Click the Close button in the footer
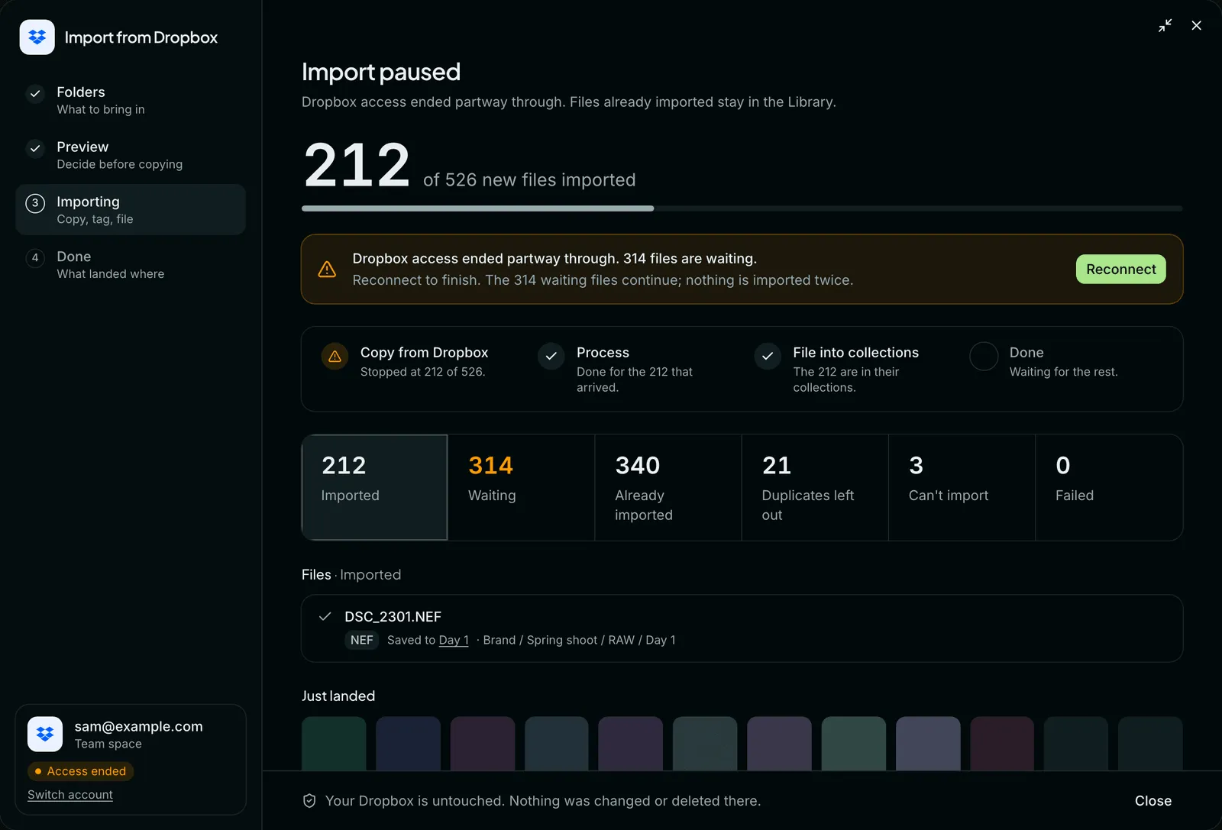Viewport: 1222px width, 830px height. tap(1152, 801)
